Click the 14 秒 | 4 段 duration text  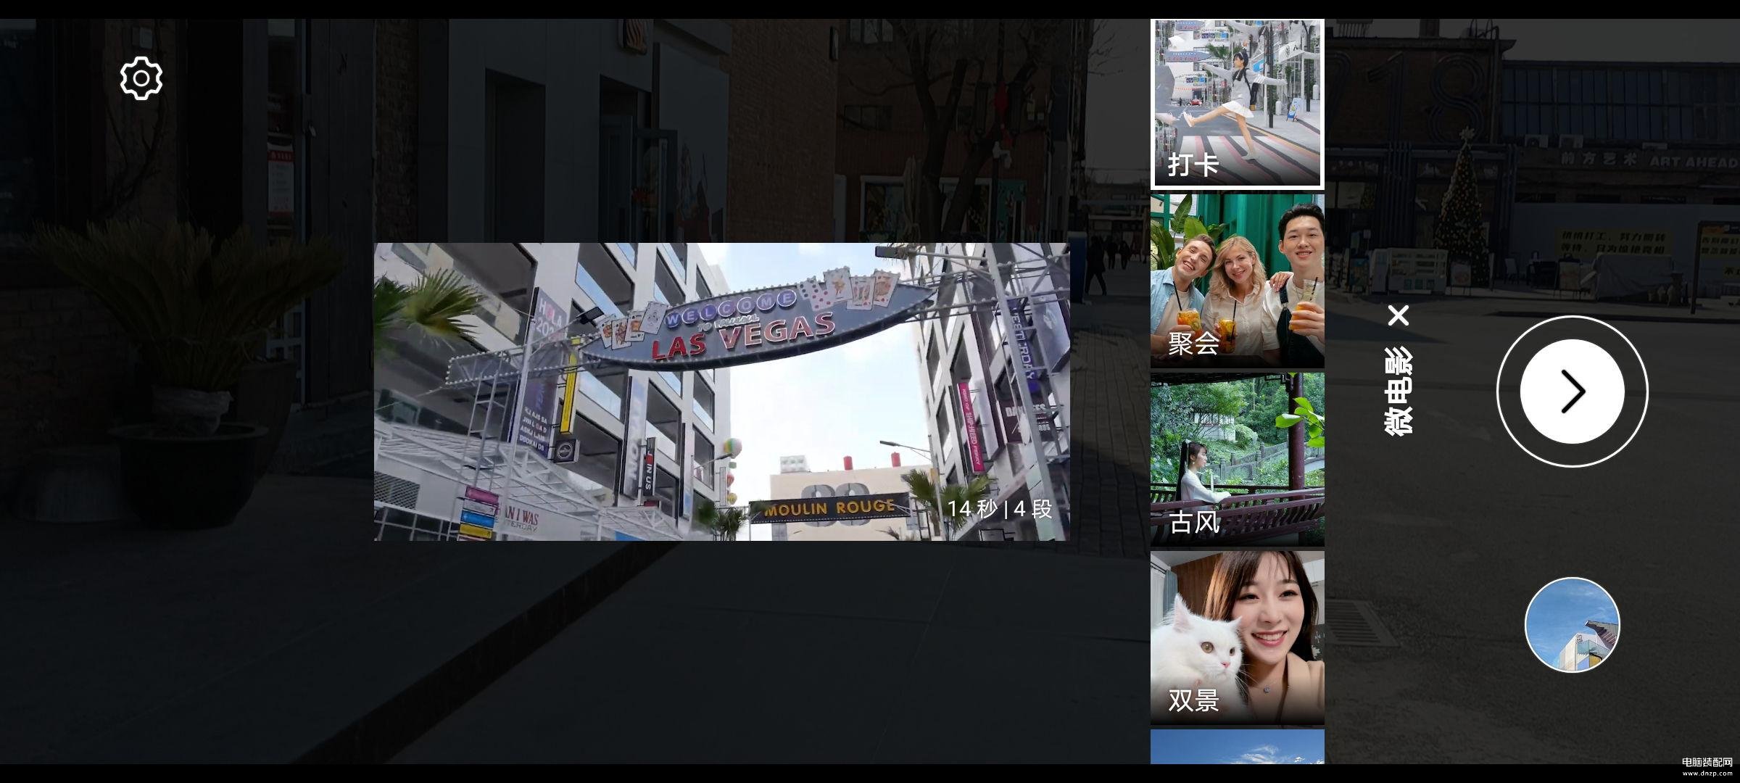click(1000, 509)
